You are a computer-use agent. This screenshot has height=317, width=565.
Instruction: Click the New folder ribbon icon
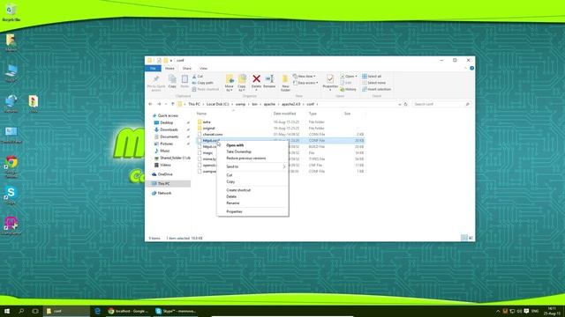[285, 83]
